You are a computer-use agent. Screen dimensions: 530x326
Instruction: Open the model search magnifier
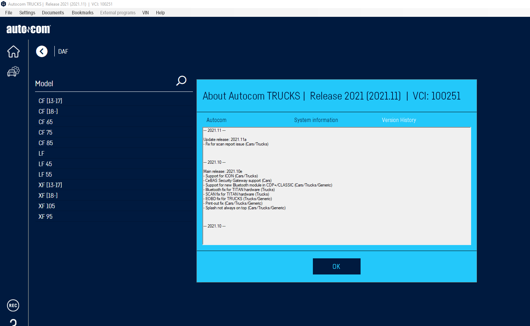pos(181,81)
